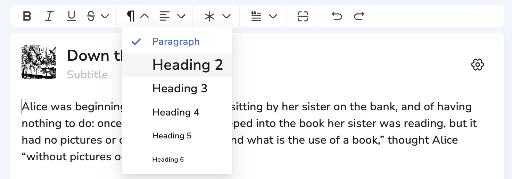
Task: Click the scan frame icon
Action: coord(303,16)
